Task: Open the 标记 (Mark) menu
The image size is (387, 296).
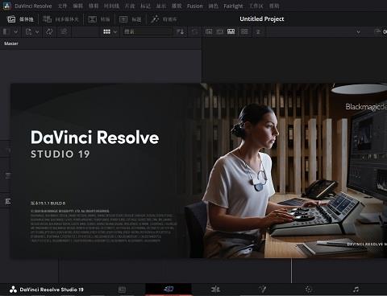Action: [x=145, y=6]
